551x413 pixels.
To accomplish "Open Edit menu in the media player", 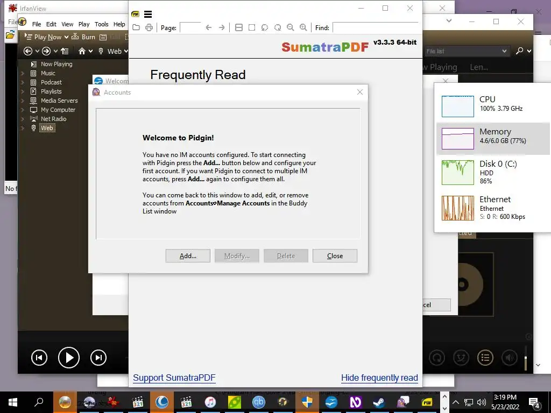I will point(51,24).
